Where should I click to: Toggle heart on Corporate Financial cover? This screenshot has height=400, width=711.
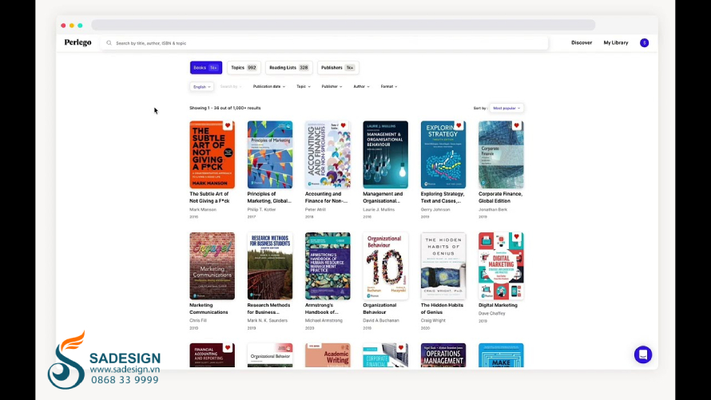tap(401, 348)
